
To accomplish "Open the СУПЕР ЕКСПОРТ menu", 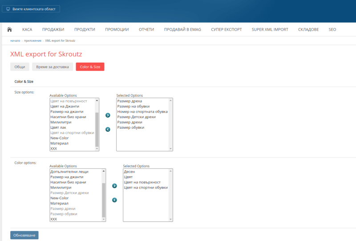I will pos(227,29).
